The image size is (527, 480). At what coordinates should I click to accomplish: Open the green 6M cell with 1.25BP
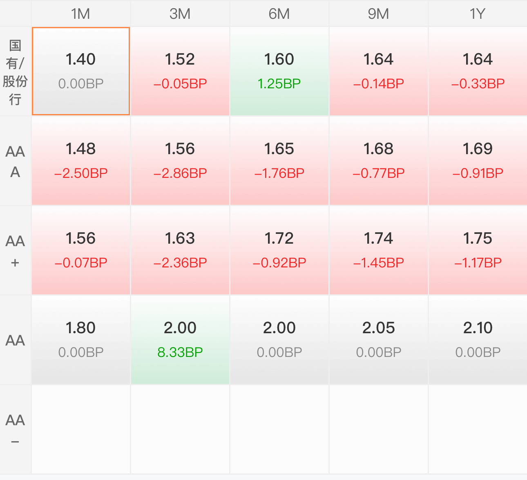coord(279,71)
